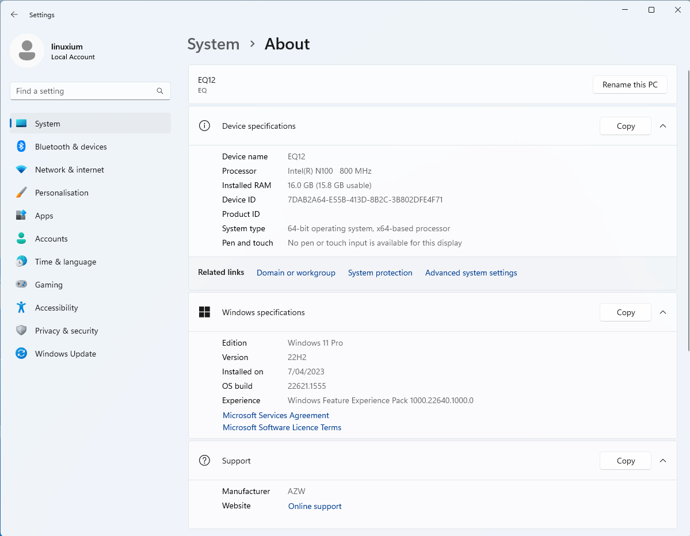Image resolution: width=690 pixels, height=536 pixels.
Task: Copy the Windows specifications
Action: 626,312
